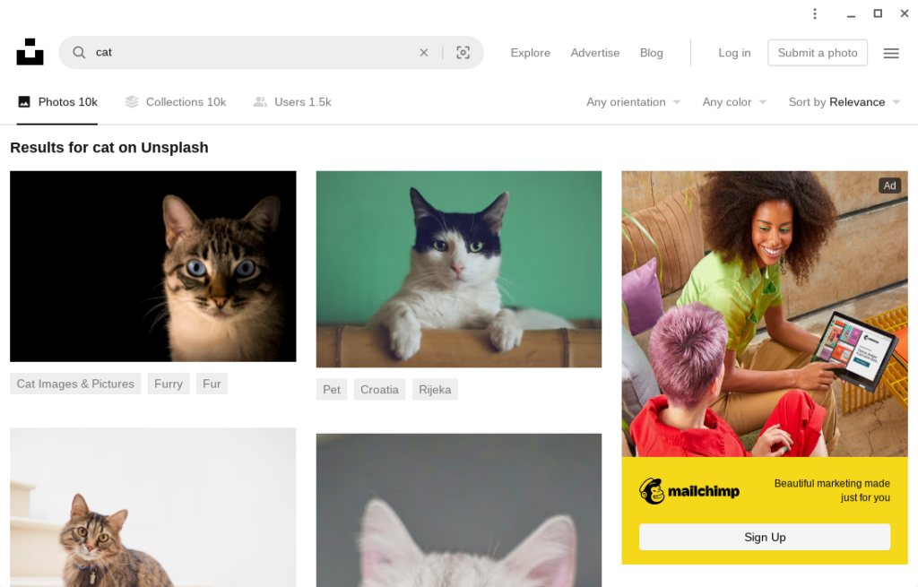The image size is (918, 587).
Task: Click the Mailchimp Sign Up button
Action: (x=765, y=537)
